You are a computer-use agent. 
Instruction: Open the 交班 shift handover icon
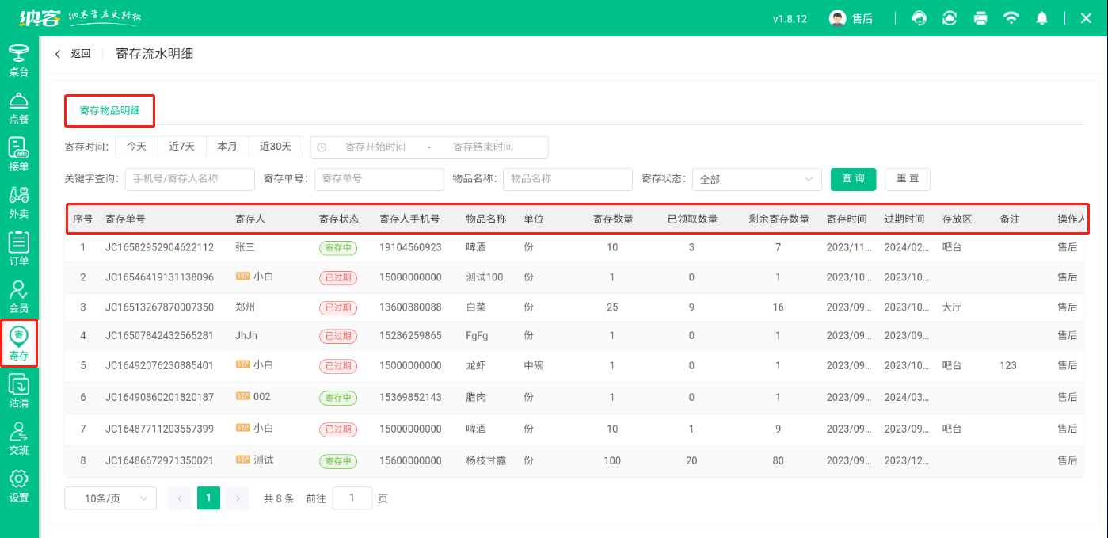click(x=18, y=438)
